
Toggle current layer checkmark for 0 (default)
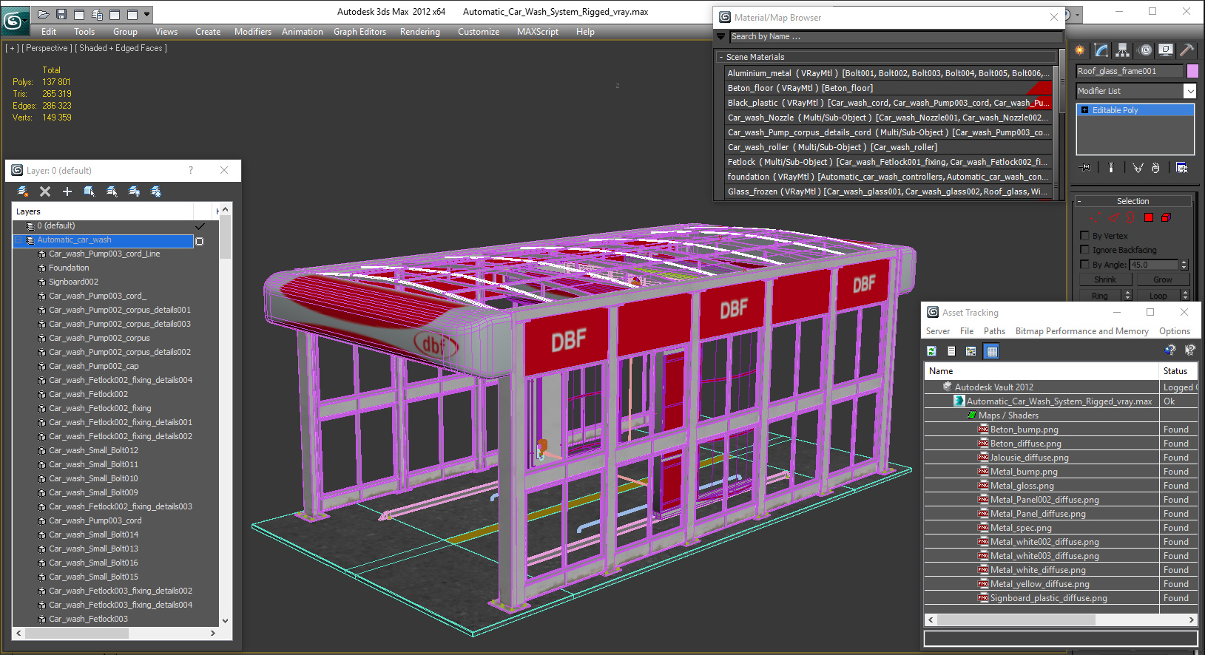(200, 226)
